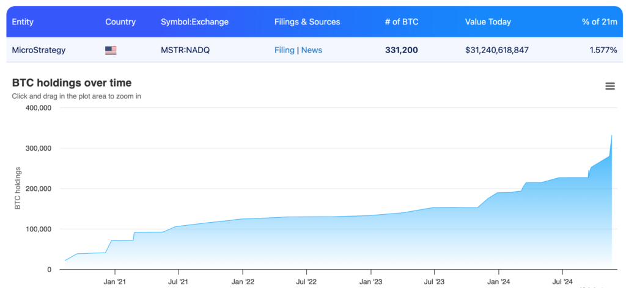Sort by the Country column header
Viewport: 626px width, 288px height.
click(120, 22)
